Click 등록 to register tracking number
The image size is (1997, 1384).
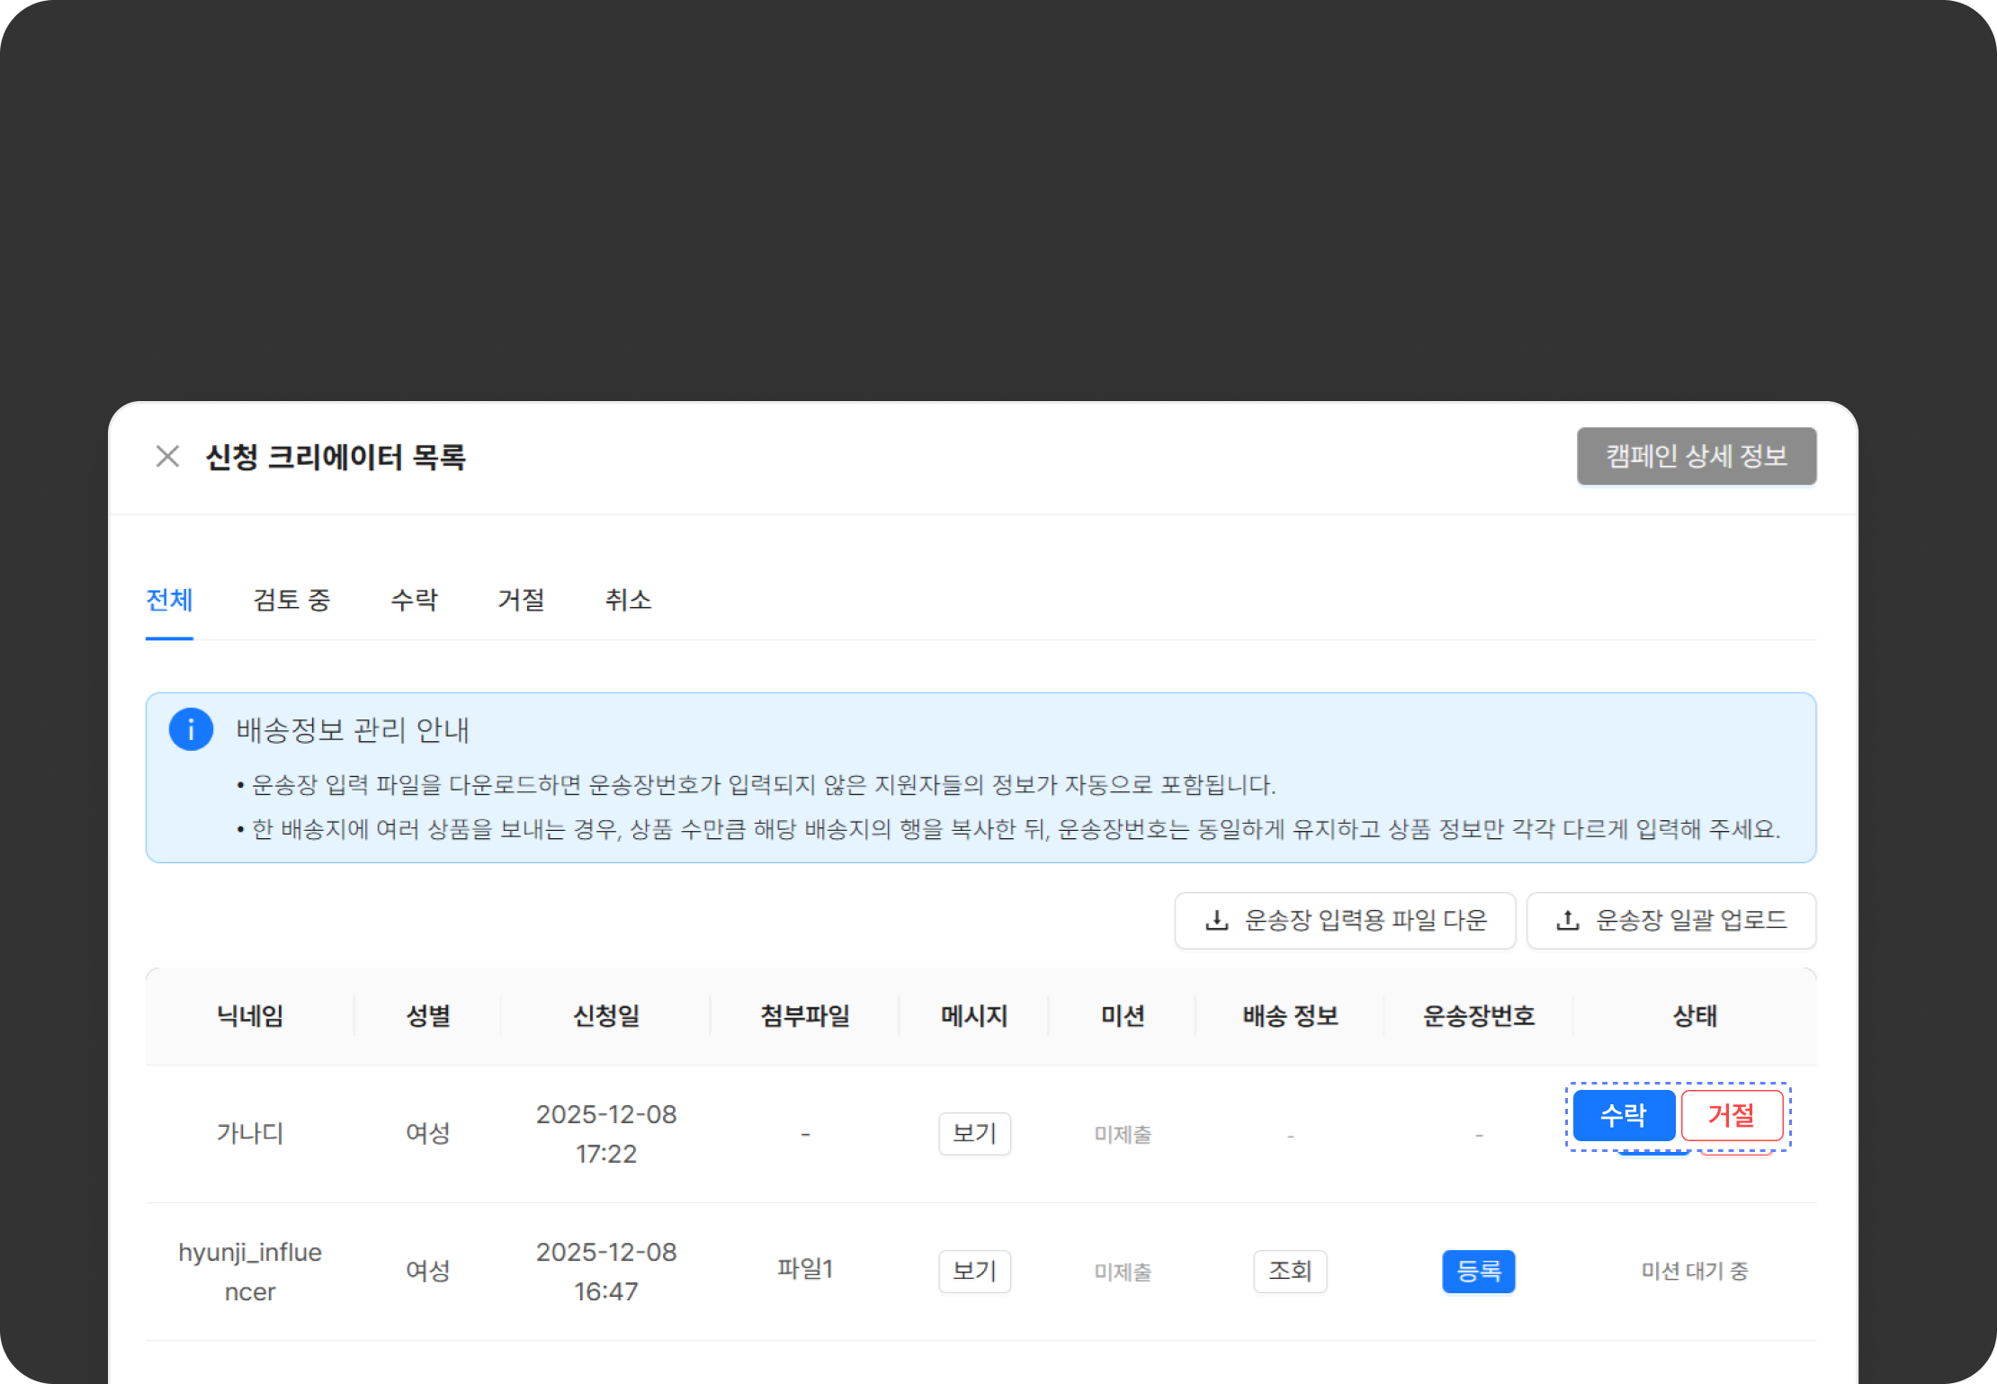[1478, 1272]
